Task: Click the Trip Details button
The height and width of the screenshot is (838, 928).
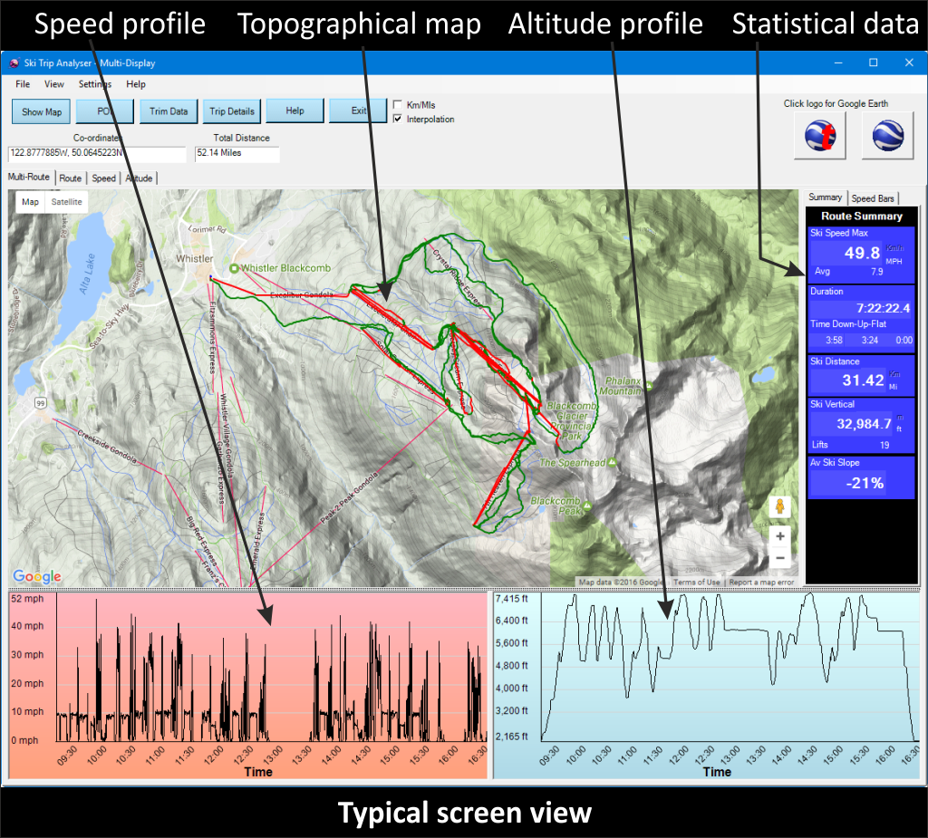Action: (231, 111)
